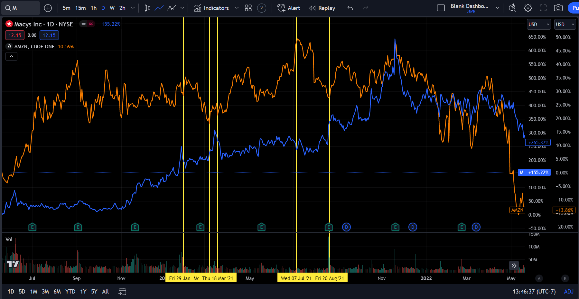Choose the line with markers chart icon
The height and width of the screenshot is (299, 579).
pos(172,8)
